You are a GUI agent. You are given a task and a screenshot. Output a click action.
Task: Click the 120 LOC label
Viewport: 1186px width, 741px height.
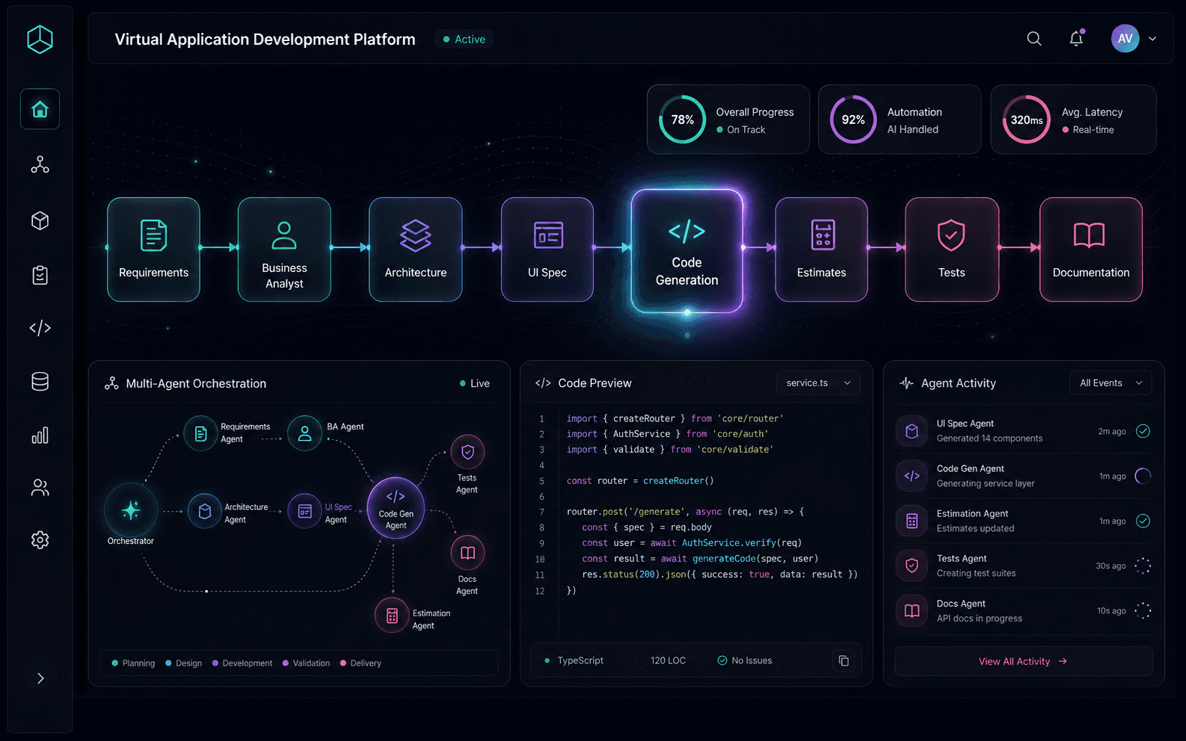668,660
